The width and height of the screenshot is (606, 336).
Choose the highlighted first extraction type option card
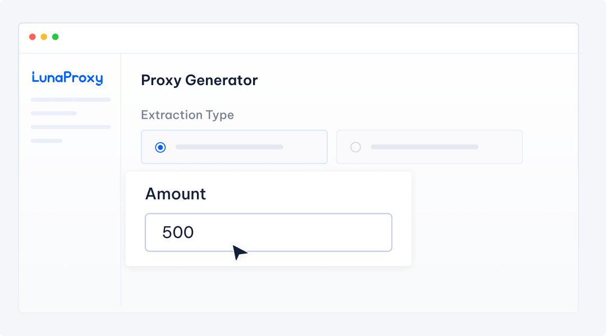234,147
